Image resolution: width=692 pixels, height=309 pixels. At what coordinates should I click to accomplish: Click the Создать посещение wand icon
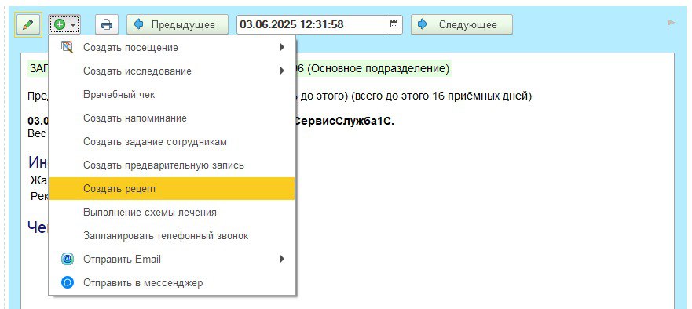[x=67, y=47]
